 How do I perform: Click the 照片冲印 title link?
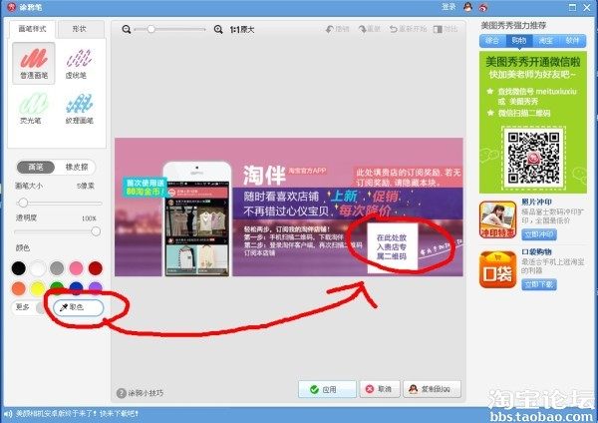[536, 202]
